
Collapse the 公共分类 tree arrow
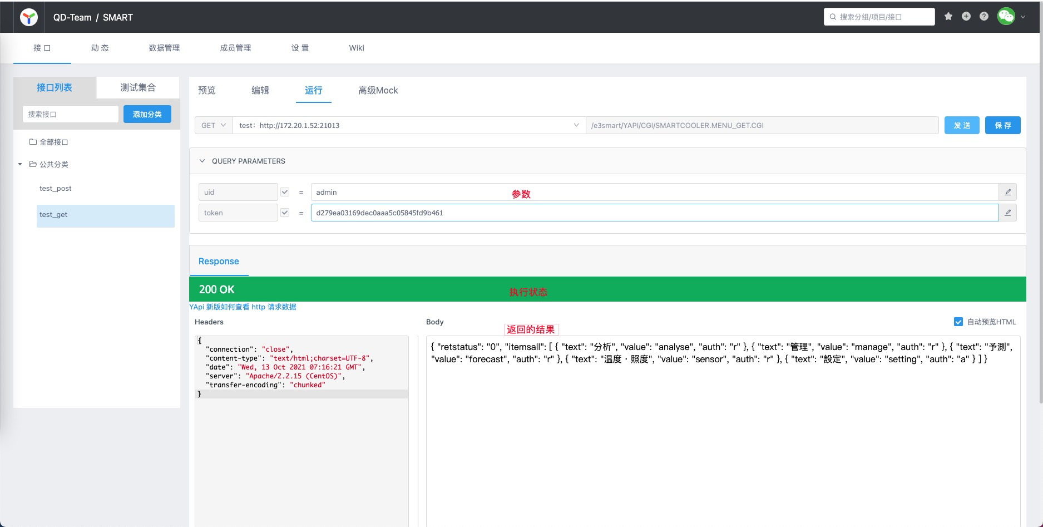20,164
